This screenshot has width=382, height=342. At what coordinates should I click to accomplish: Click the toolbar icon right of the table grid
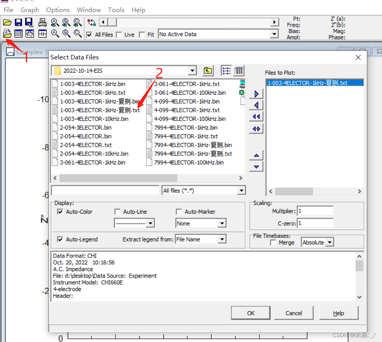tap(30, 33)
